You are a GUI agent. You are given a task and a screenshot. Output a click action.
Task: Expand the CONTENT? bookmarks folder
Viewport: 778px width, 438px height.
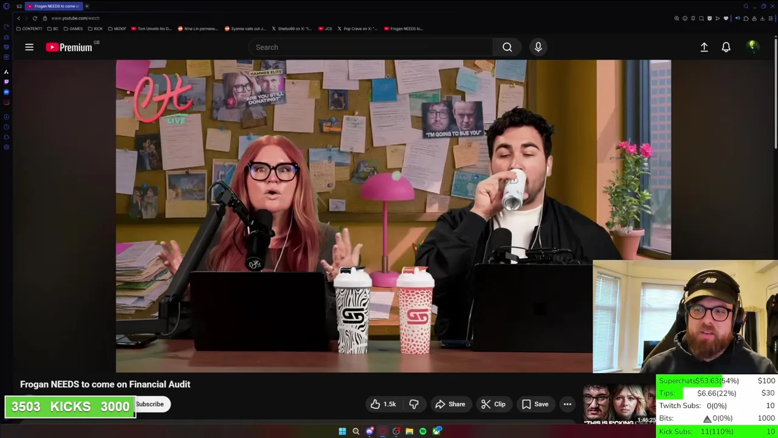(29, 29)
